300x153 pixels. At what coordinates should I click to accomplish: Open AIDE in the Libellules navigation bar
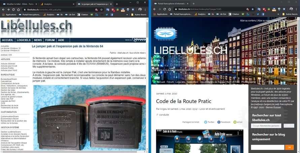coord(61,40)
